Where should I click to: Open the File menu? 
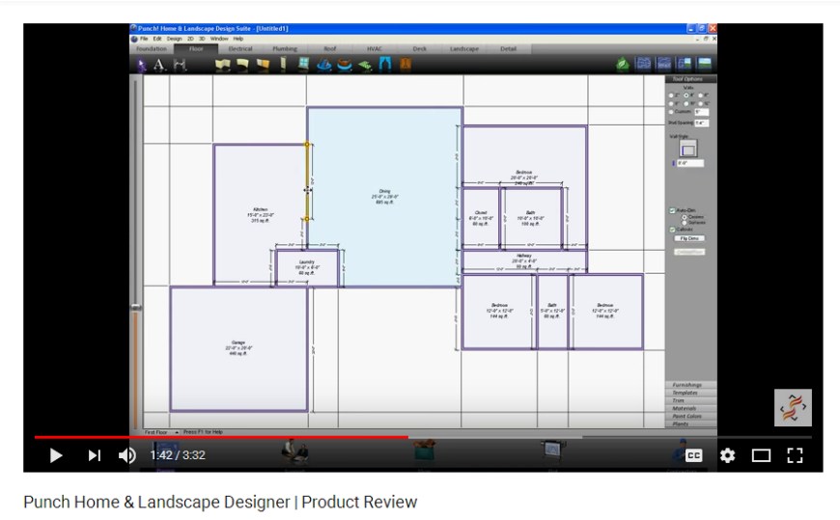pos(144,39)
